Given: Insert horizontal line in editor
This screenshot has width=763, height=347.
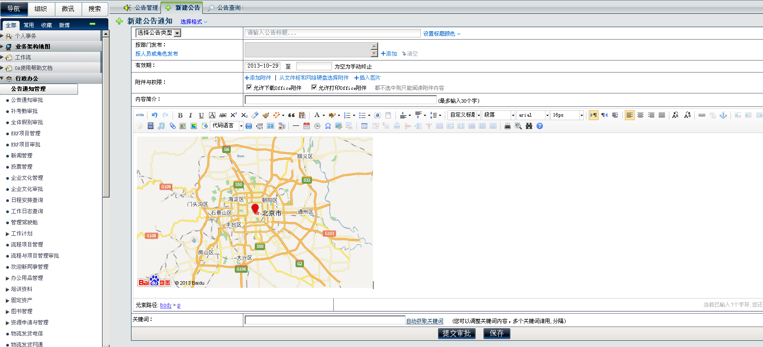Looking at the screenshot, I should tap(296, 126).
